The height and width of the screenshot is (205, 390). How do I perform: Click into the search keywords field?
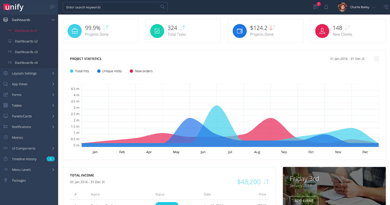[111, 7]
